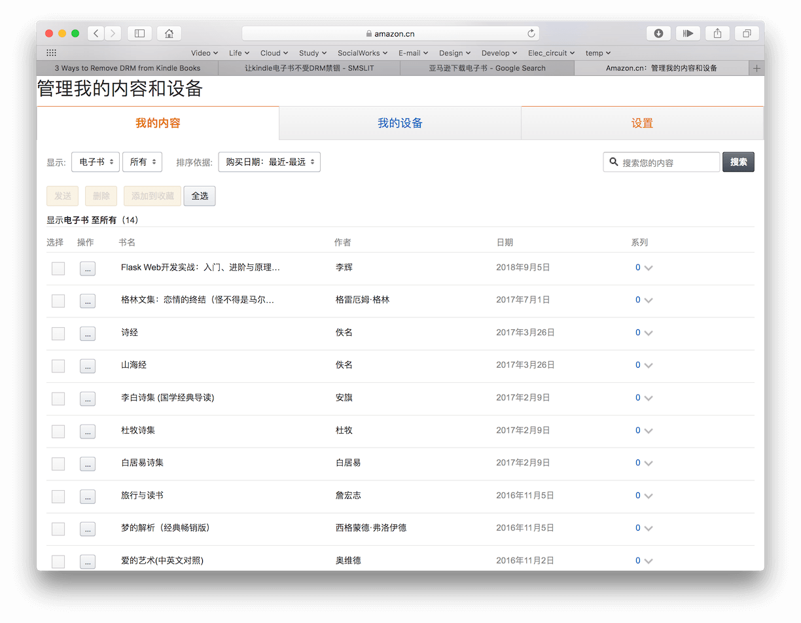Click the magnifier icon in search box
The image size is (801, 623).
(x=614, y=162)
